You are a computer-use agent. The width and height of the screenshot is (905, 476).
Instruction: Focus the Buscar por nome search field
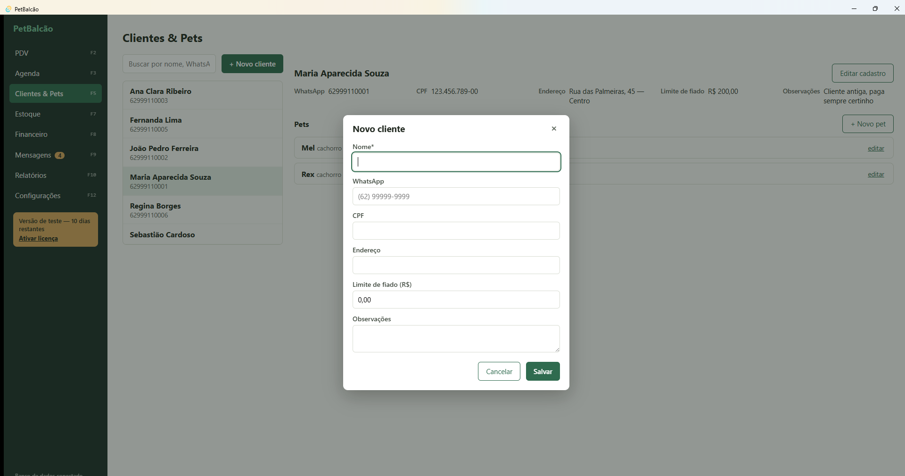coord(169,64)
